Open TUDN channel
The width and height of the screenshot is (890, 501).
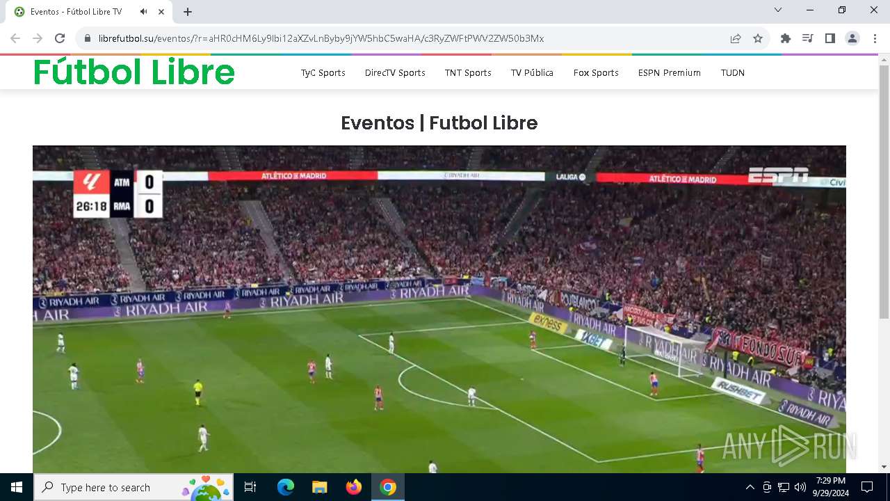[x=733, y=72]
